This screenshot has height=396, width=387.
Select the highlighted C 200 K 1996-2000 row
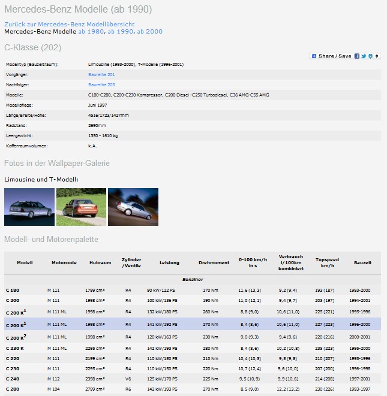click(192, 324)
